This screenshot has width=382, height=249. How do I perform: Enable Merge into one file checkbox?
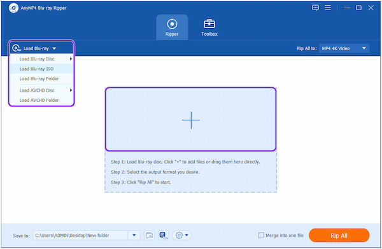point(261,236)
